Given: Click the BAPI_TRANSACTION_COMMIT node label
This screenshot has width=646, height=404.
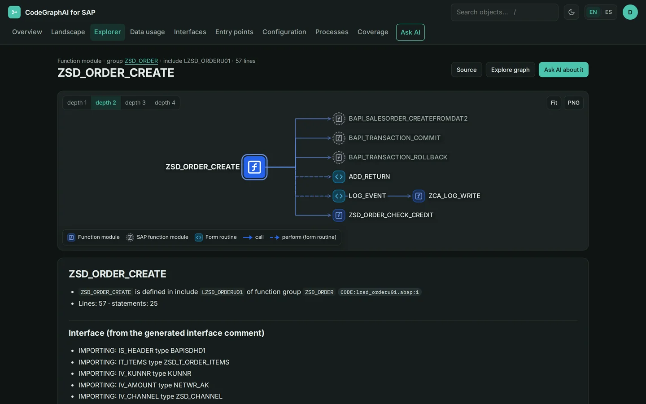Looking at the screenshot, I should click(395, 138).
